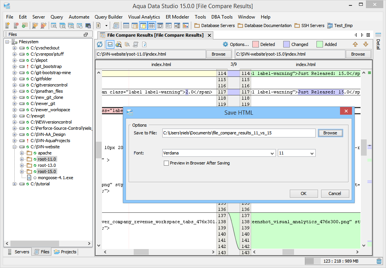Click the script scroll icon in main toolbar

(x=116, y=25)
